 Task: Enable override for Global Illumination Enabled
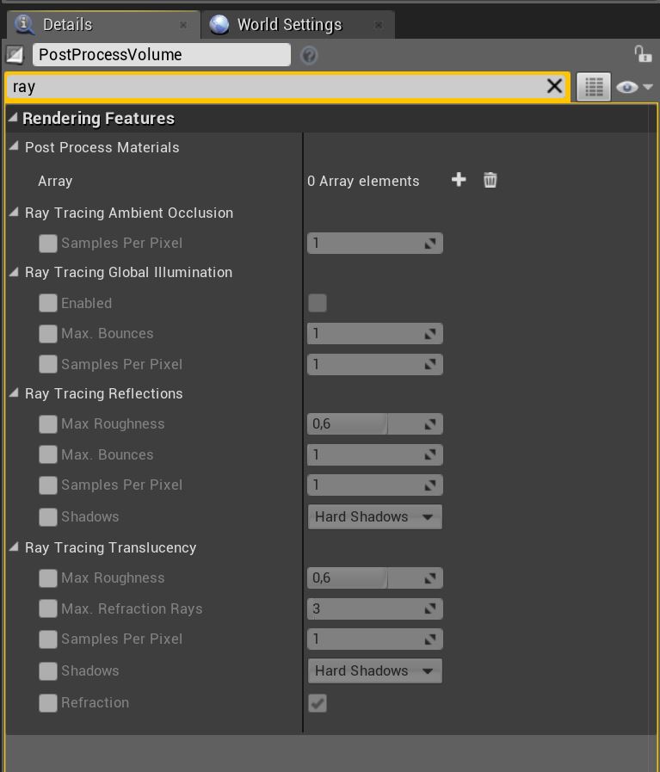(x=48, y=303)
